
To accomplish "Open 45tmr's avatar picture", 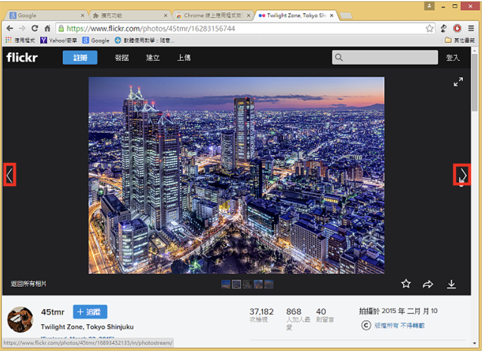I will [x=20, y=319].
